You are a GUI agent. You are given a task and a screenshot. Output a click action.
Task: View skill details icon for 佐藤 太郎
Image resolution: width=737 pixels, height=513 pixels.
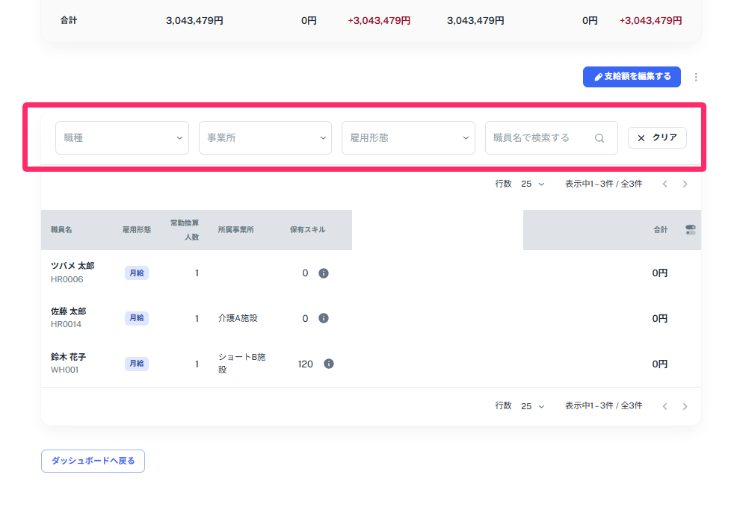point(323,318)
